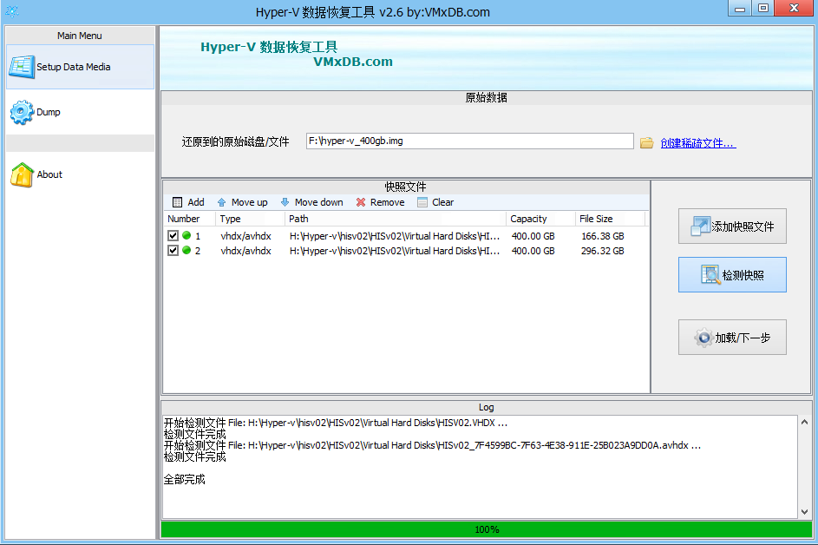Click the folder browse icon beside path field
The image size is (818, 545).
point(647,142)
